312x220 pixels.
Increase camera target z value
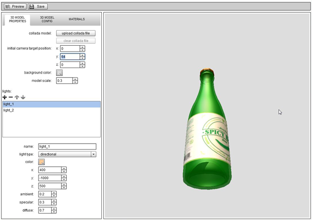(82, 63)
